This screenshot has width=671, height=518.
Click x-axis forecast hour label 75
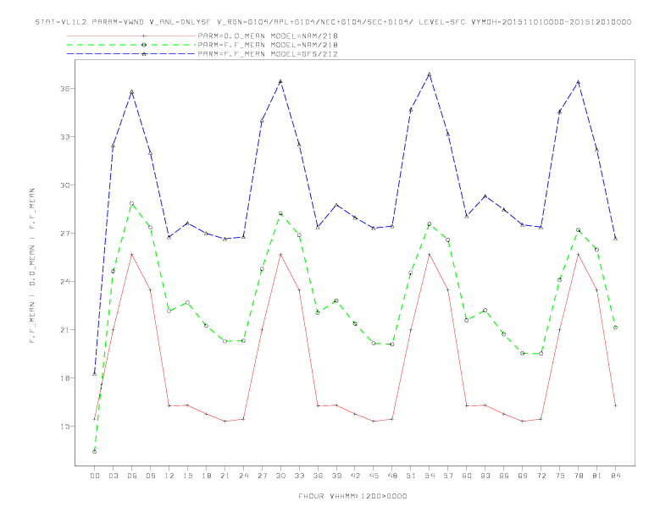click(x=560, y=476)
